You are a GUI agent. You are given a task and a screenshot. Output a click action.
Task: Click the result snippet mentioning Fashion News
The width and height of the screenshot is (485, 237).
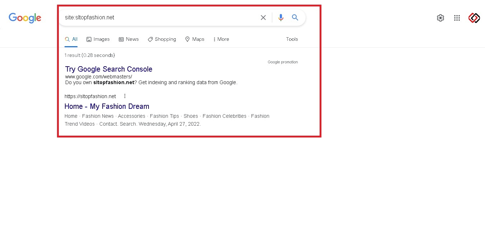tap(167, 120)
